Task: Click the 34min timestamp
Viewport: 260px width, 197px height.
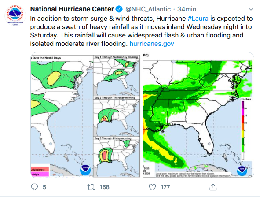Action: click(x=187, y=9)
